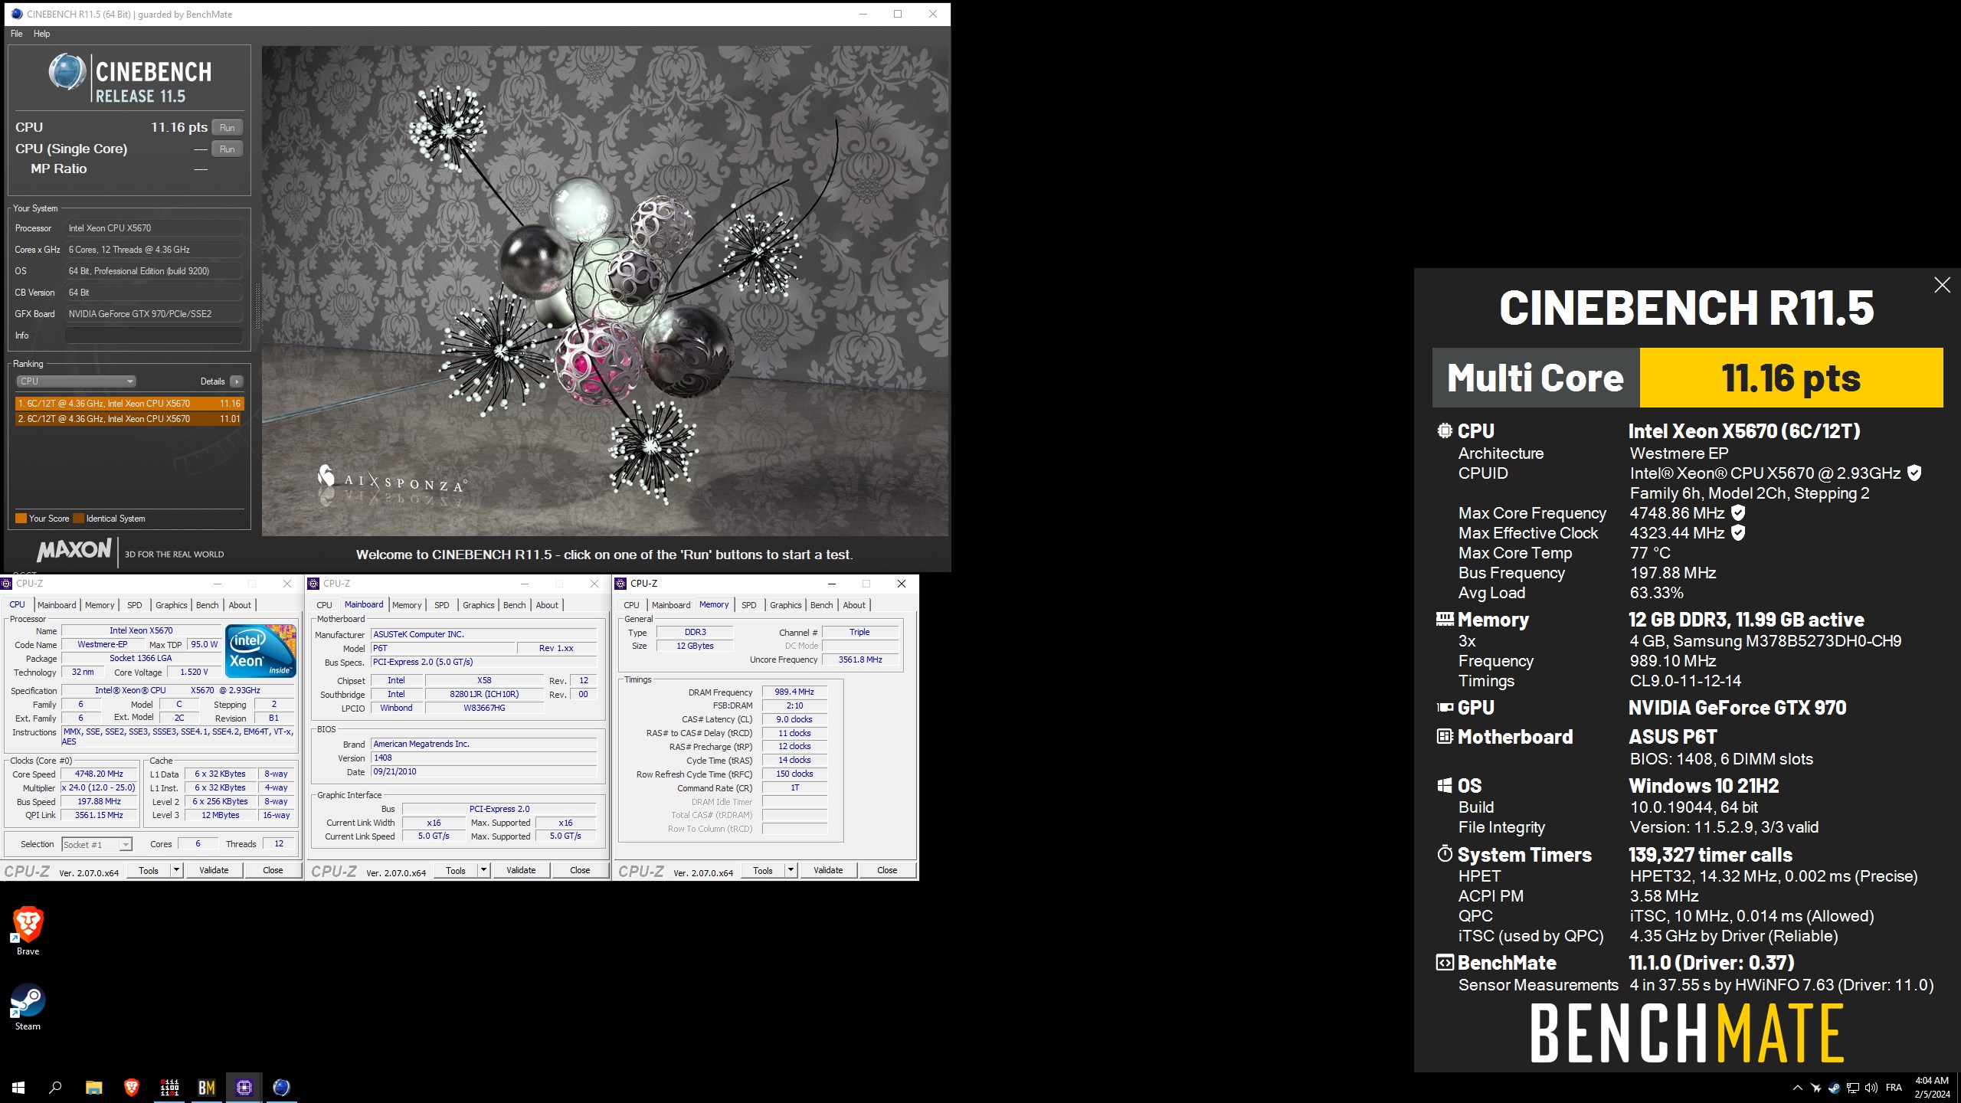
Task: Click Validate in CPU-Z CPU window
Action: 214,870
